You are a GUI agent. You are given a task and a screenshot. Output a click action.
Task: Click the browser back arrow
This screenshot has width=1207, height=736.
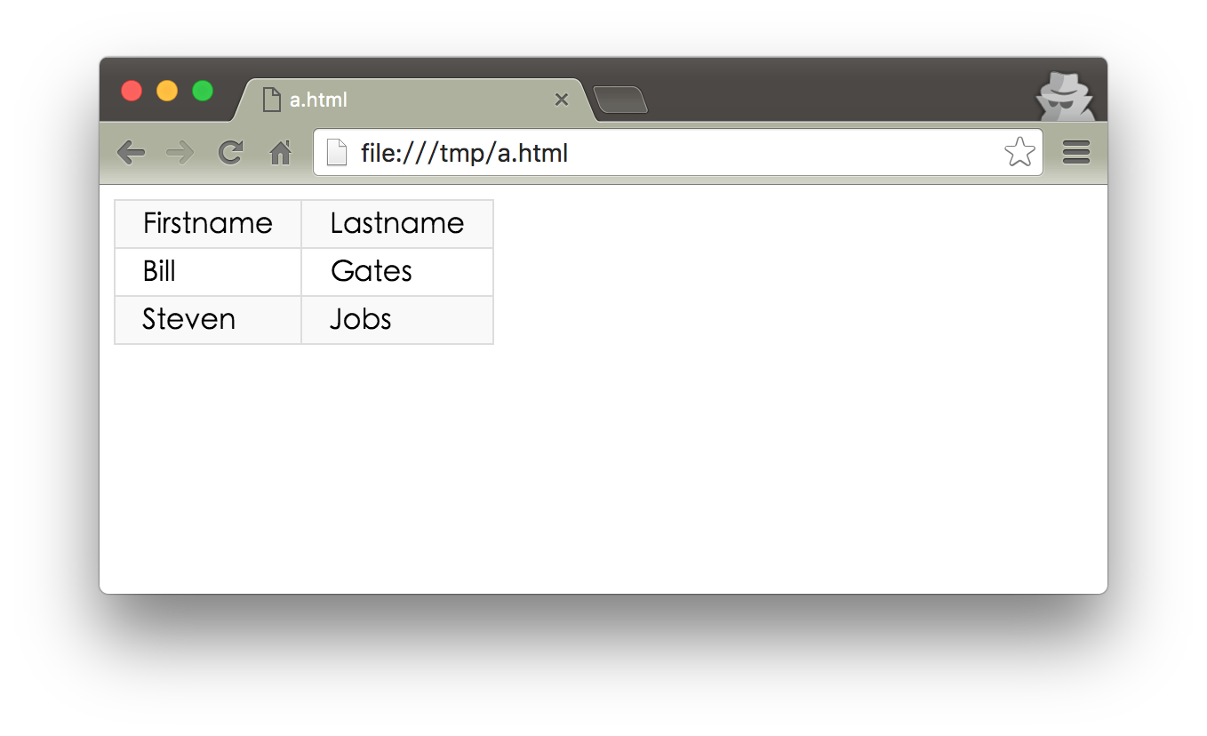tap(131, 153)
